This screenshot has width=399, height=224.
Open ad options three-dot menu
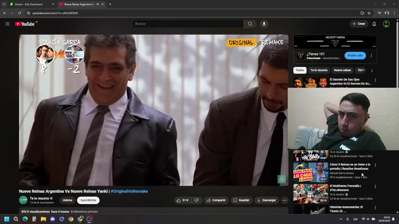click(x=371, y=56)
